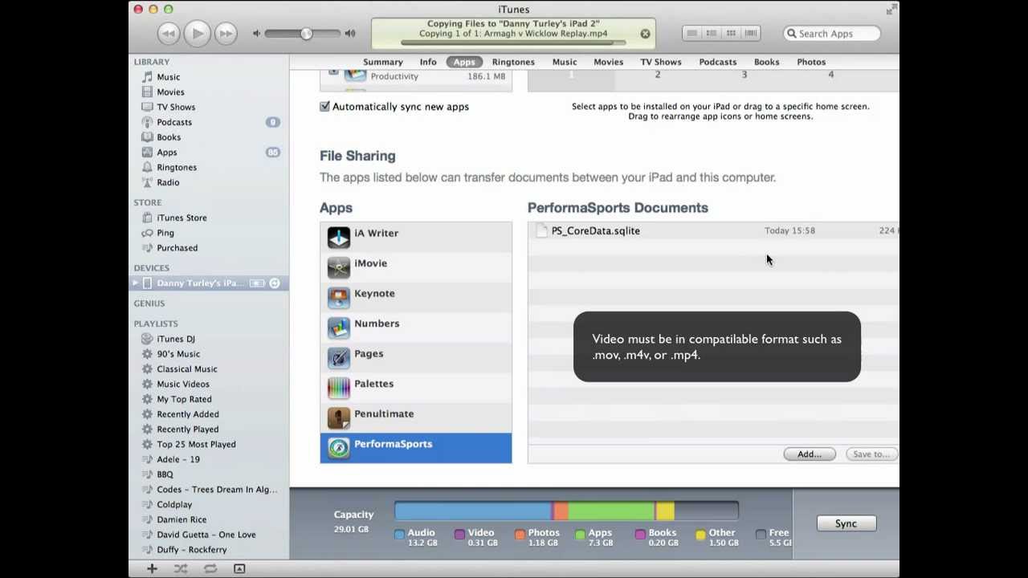Choose Penultimate in the File Sharing apps
Viewport: 1028px width, 578px height.
415,417
